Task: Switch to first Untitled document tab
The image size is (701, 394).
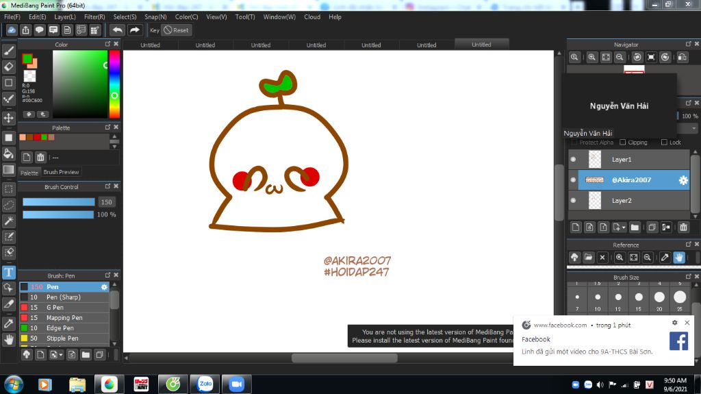Action: 150,45
